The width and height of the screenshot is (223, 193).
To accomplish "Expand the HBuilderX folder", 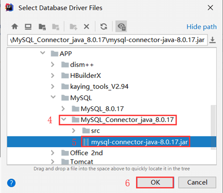I will [53, 75].
